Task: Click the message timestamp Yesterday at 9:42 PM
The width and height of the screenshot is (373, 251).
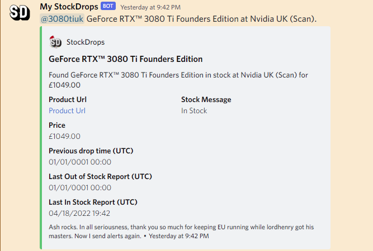Action: click(150, 7)
